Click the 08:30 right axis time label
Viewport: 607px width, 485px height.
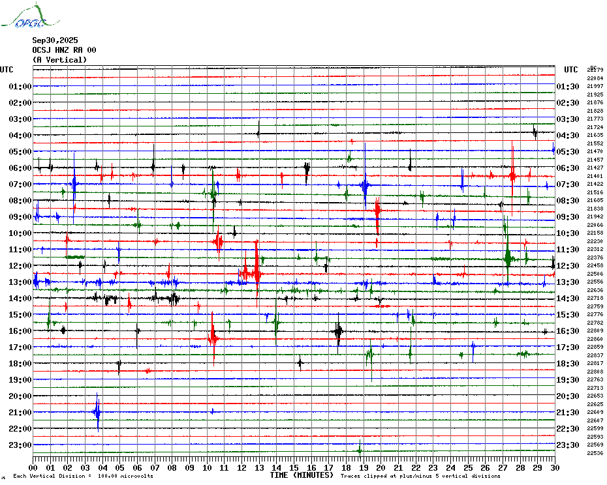[x=568, y=200]
